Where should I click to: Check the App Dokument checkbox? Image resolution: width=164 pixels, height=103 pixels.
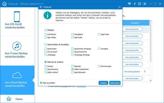pos(72,72)
